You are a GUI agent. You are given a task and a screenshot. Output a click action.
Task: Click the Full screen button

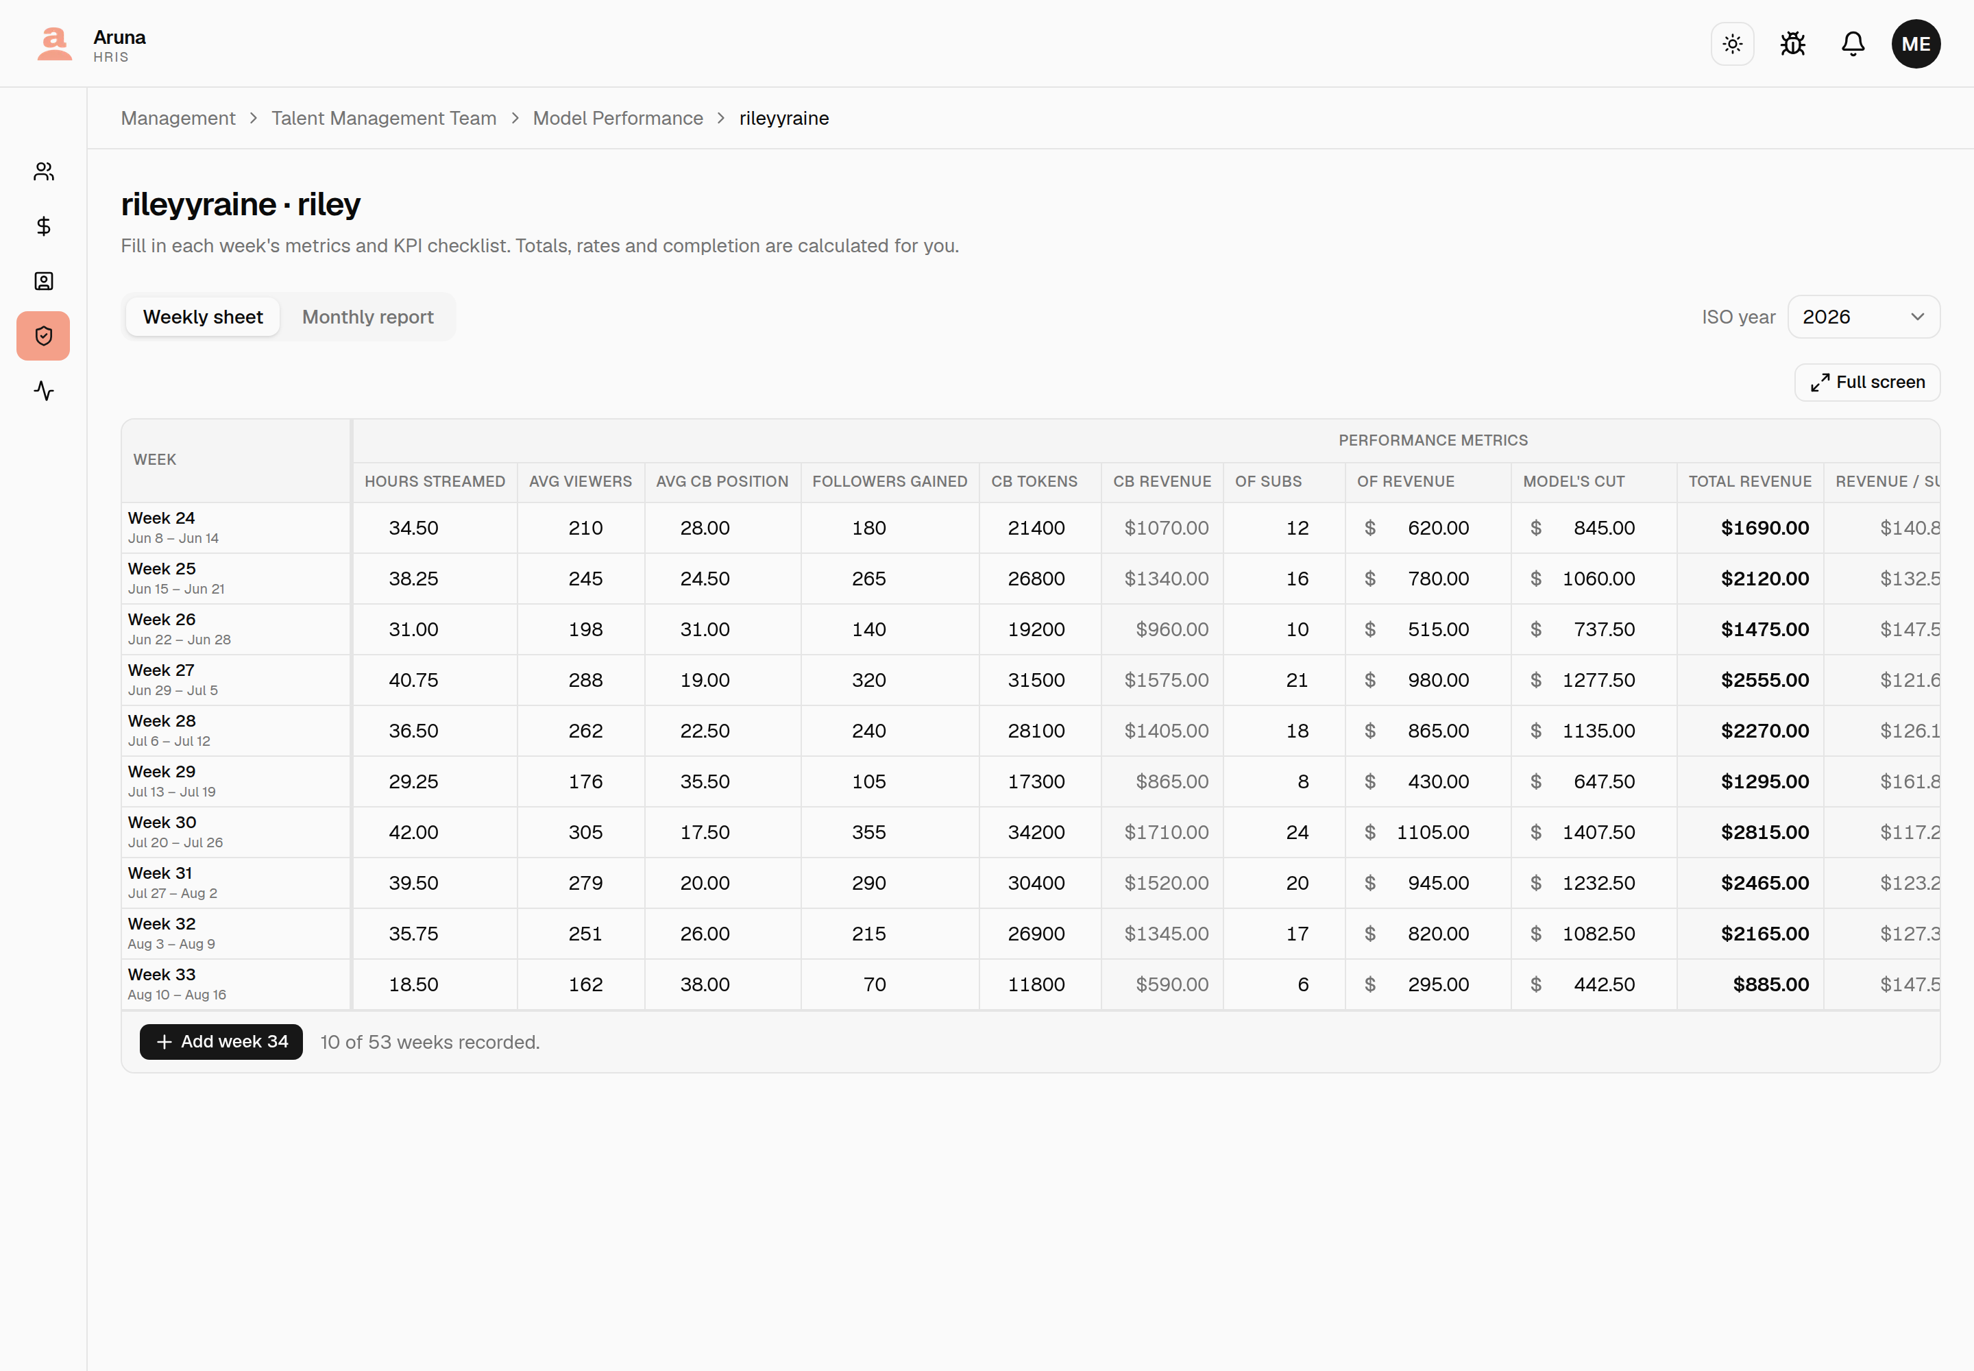(1866, 383)
